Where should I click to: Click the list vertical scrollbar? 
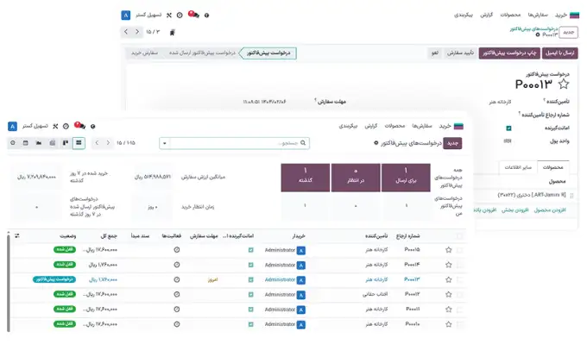click(9, 282)
